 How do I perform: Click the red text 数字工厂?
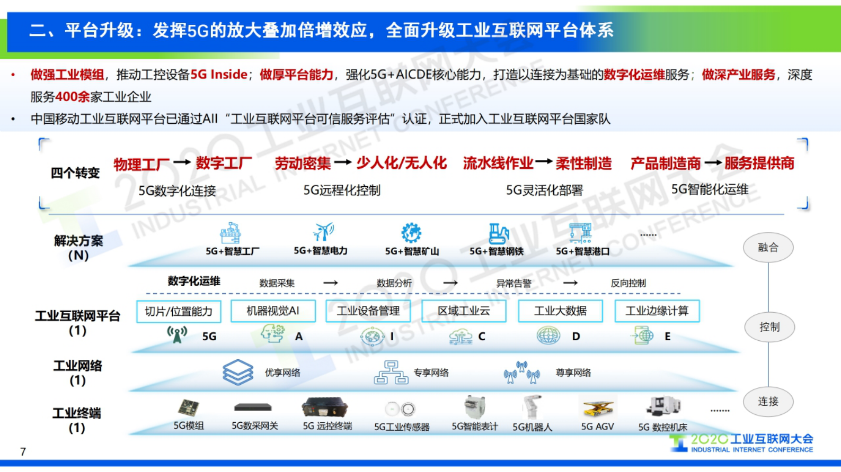(224, 163)
